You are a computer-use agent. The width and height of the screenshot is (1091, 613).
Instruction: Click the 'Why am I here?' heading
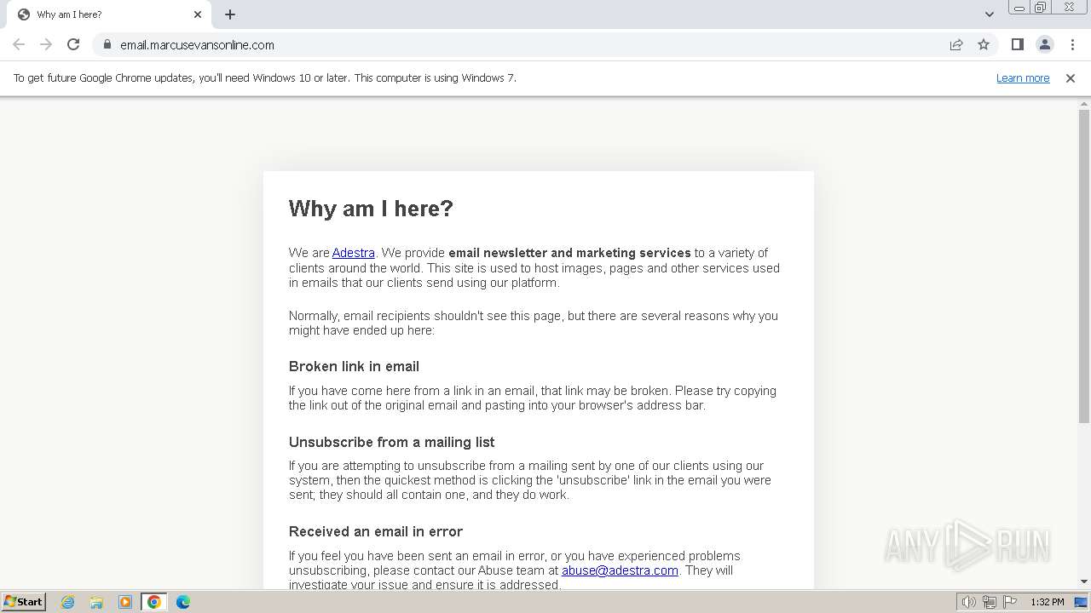click(x=371, y=209)
